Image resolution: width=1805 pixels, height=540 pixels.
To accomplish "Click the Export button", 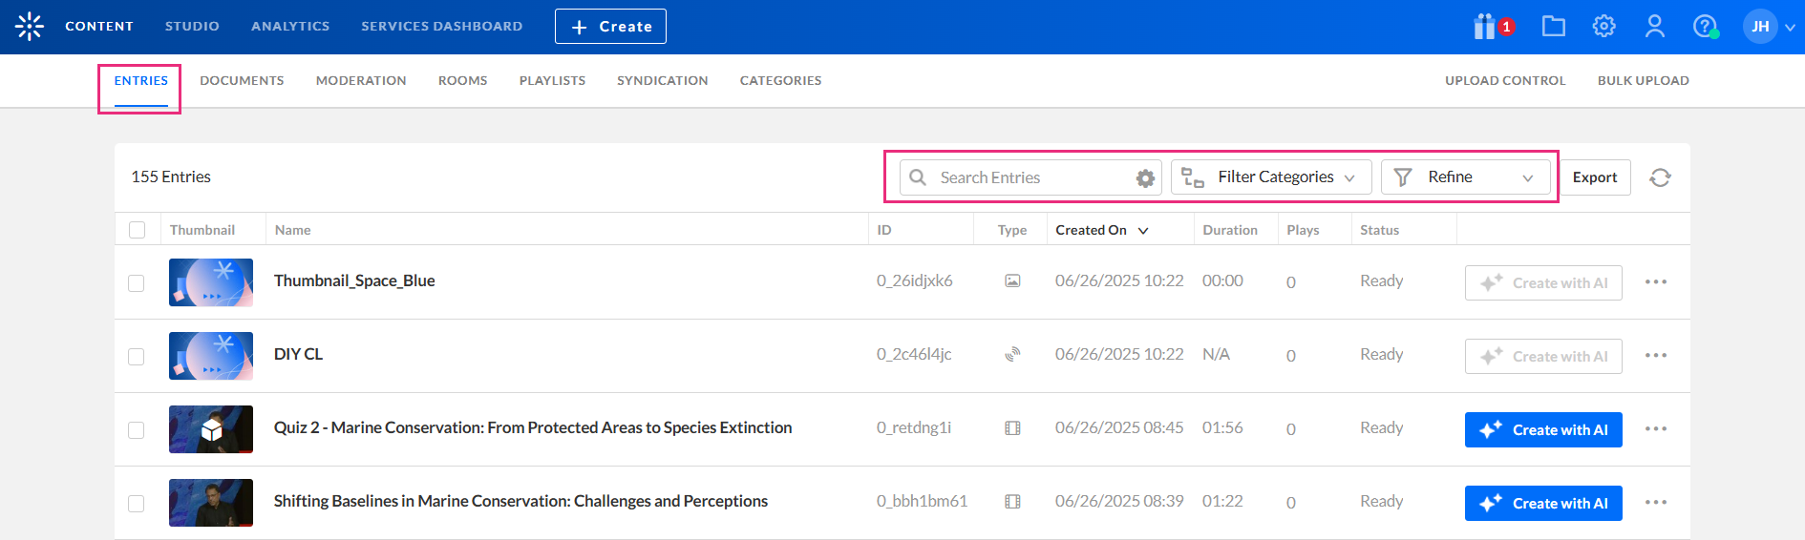I will [x=1594, y=177].
